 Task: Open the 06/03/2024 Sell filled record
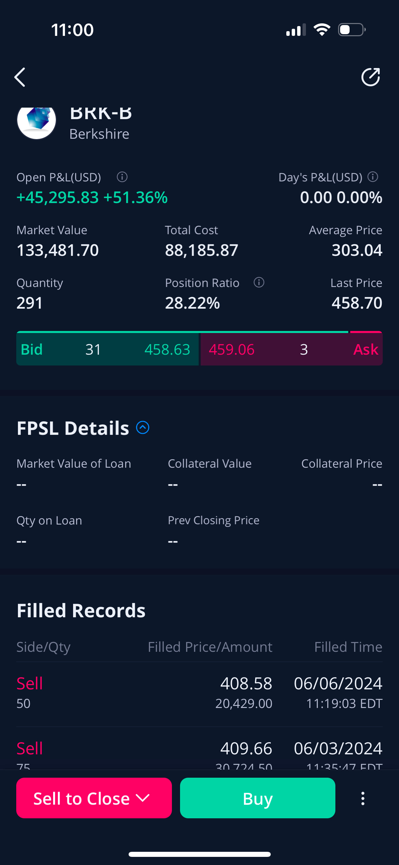199,752
